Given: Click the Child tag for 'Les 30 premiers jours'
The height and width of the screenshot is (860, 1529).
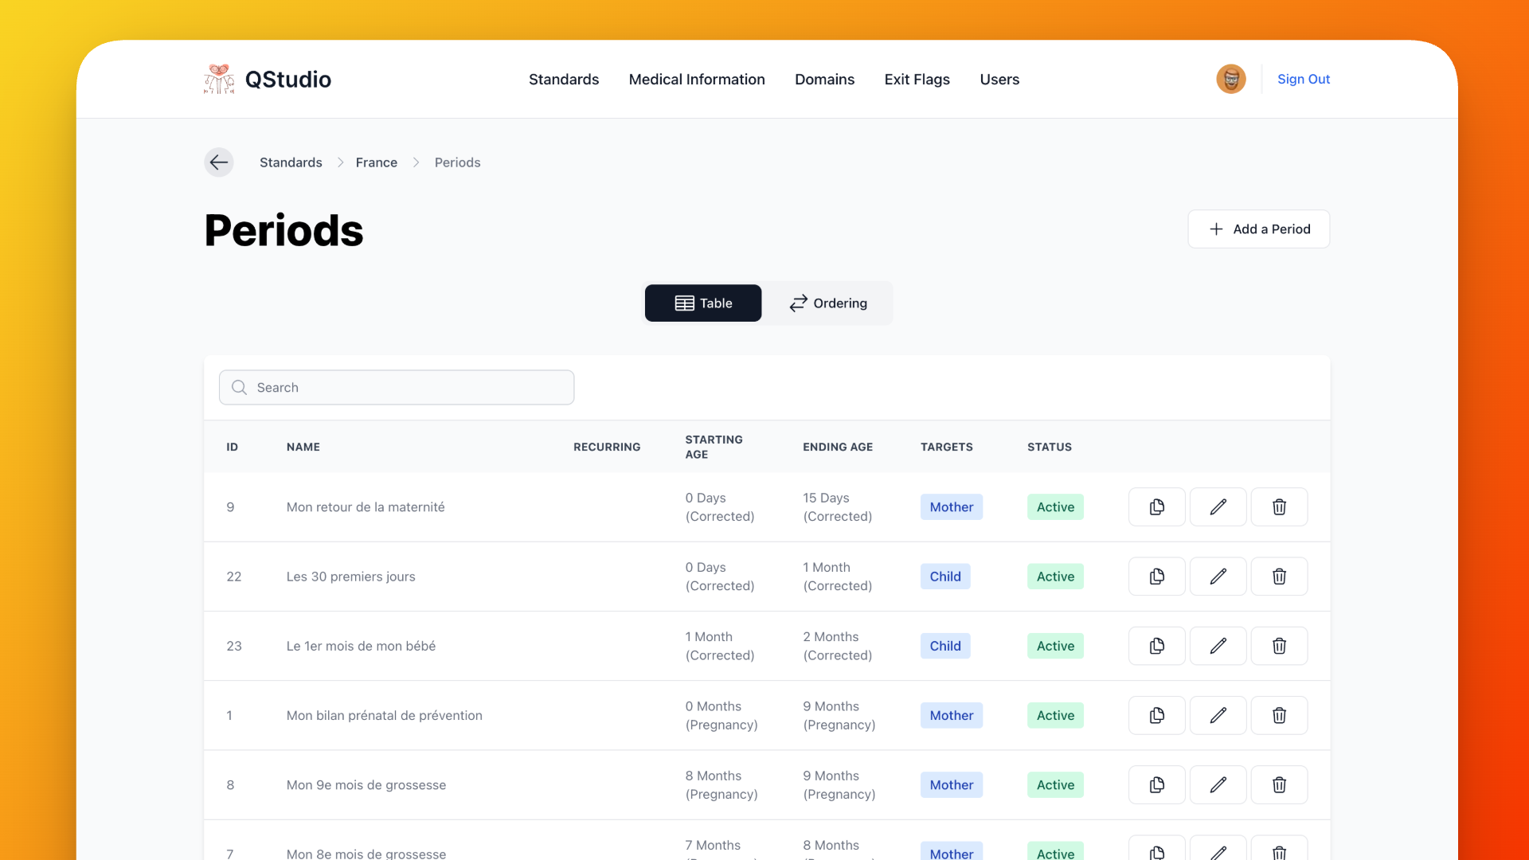Looking at the screenshot, I should tap(945, 577).
